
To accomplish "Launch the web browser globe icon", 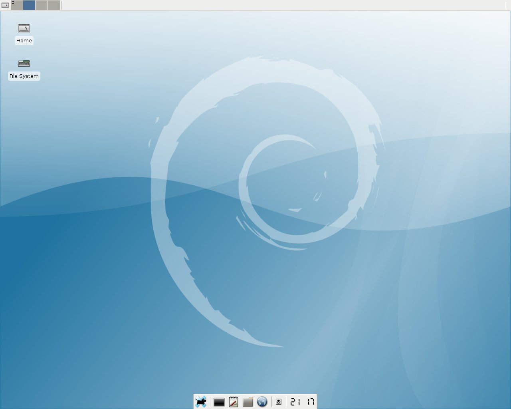I will 262,402.
